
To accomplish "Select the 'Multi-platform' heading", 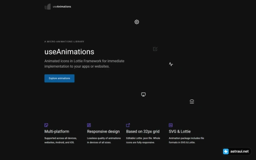I will pos(57,132).
